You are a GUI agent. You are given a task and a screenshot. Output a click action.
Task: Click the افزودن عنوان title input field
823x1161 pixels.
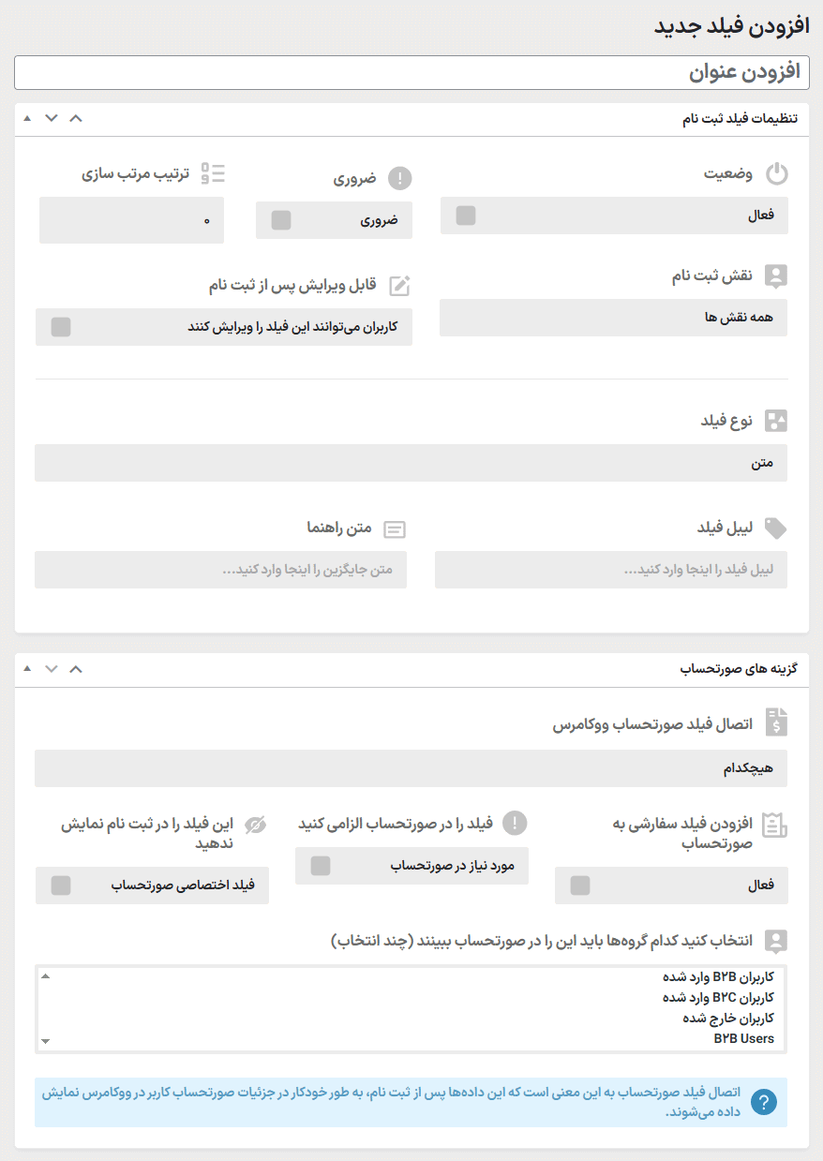point(411,70)
